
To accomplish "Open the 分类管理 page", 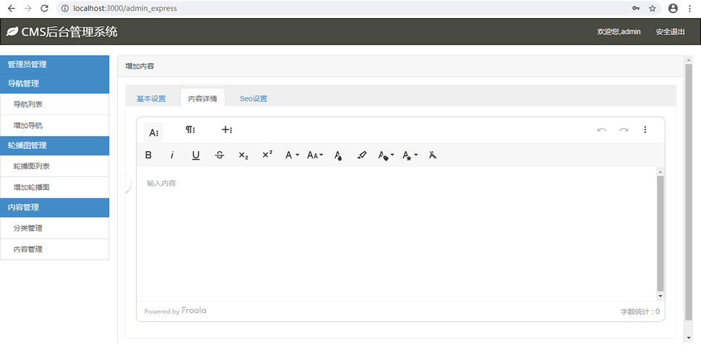I will click(54, 228).
